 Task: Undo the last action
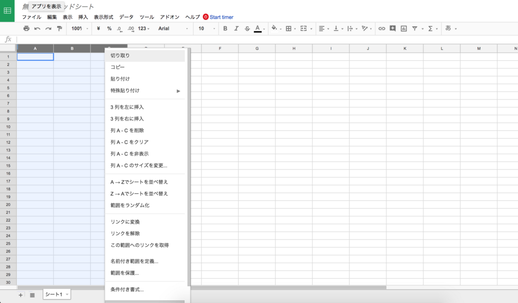37,28
